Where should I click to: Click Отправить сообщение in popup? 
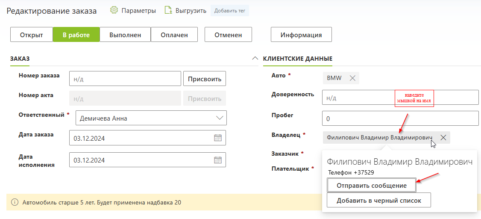(372, 186)
